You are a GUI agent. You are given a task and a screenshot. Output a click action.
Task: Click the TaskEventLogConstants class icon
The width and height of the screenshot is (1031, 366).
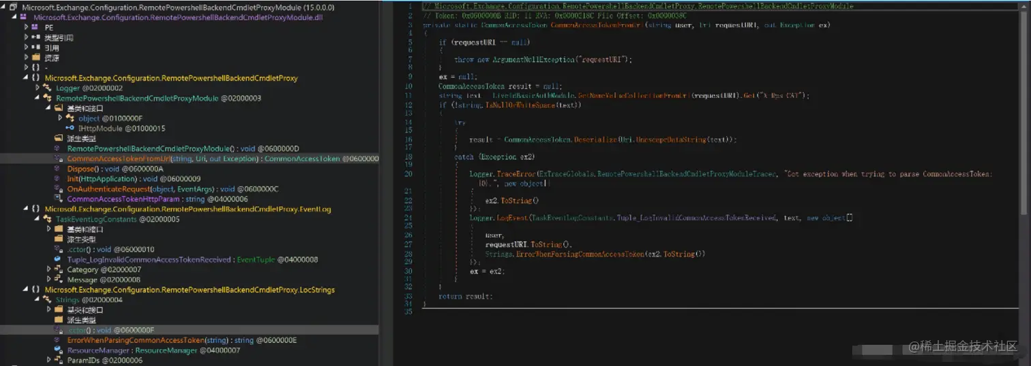pos(48,219)
